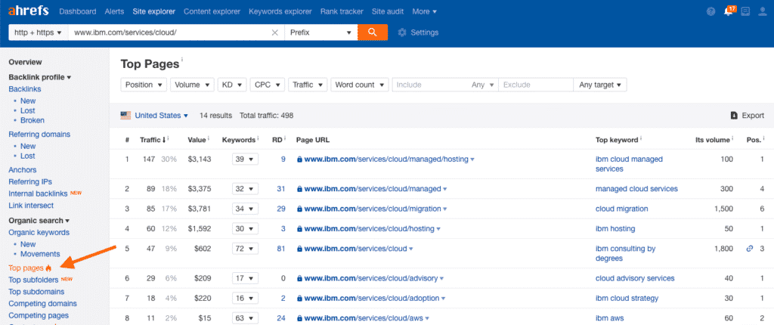
Task: Open Link intersect
Action: (31, 206)
